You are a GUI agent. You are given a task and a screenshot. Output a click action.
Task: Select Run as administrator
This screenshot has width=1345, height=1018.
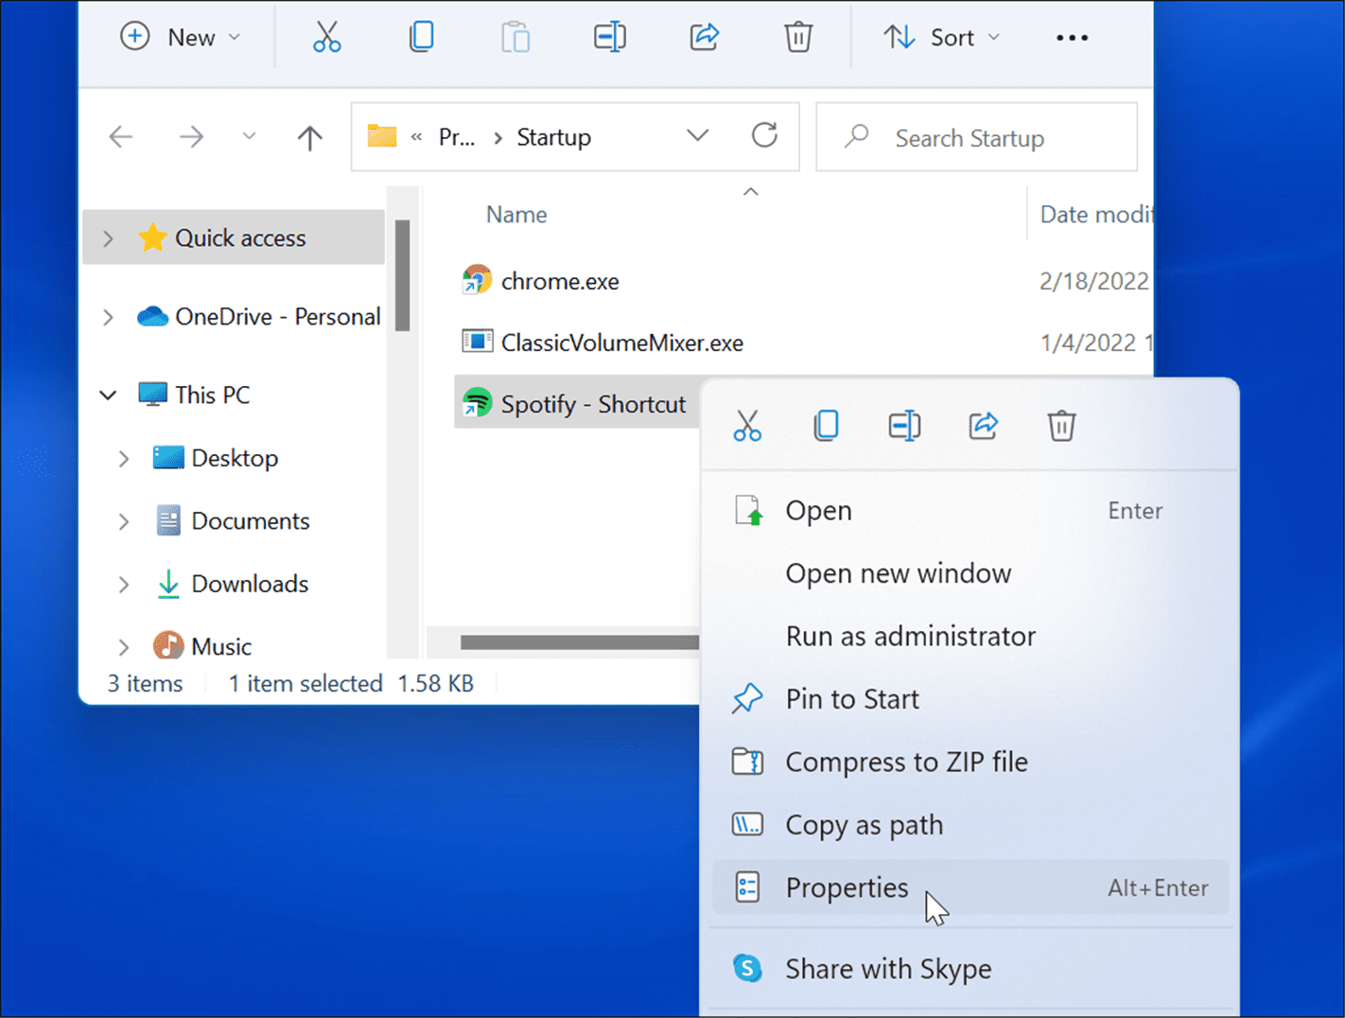910,636
